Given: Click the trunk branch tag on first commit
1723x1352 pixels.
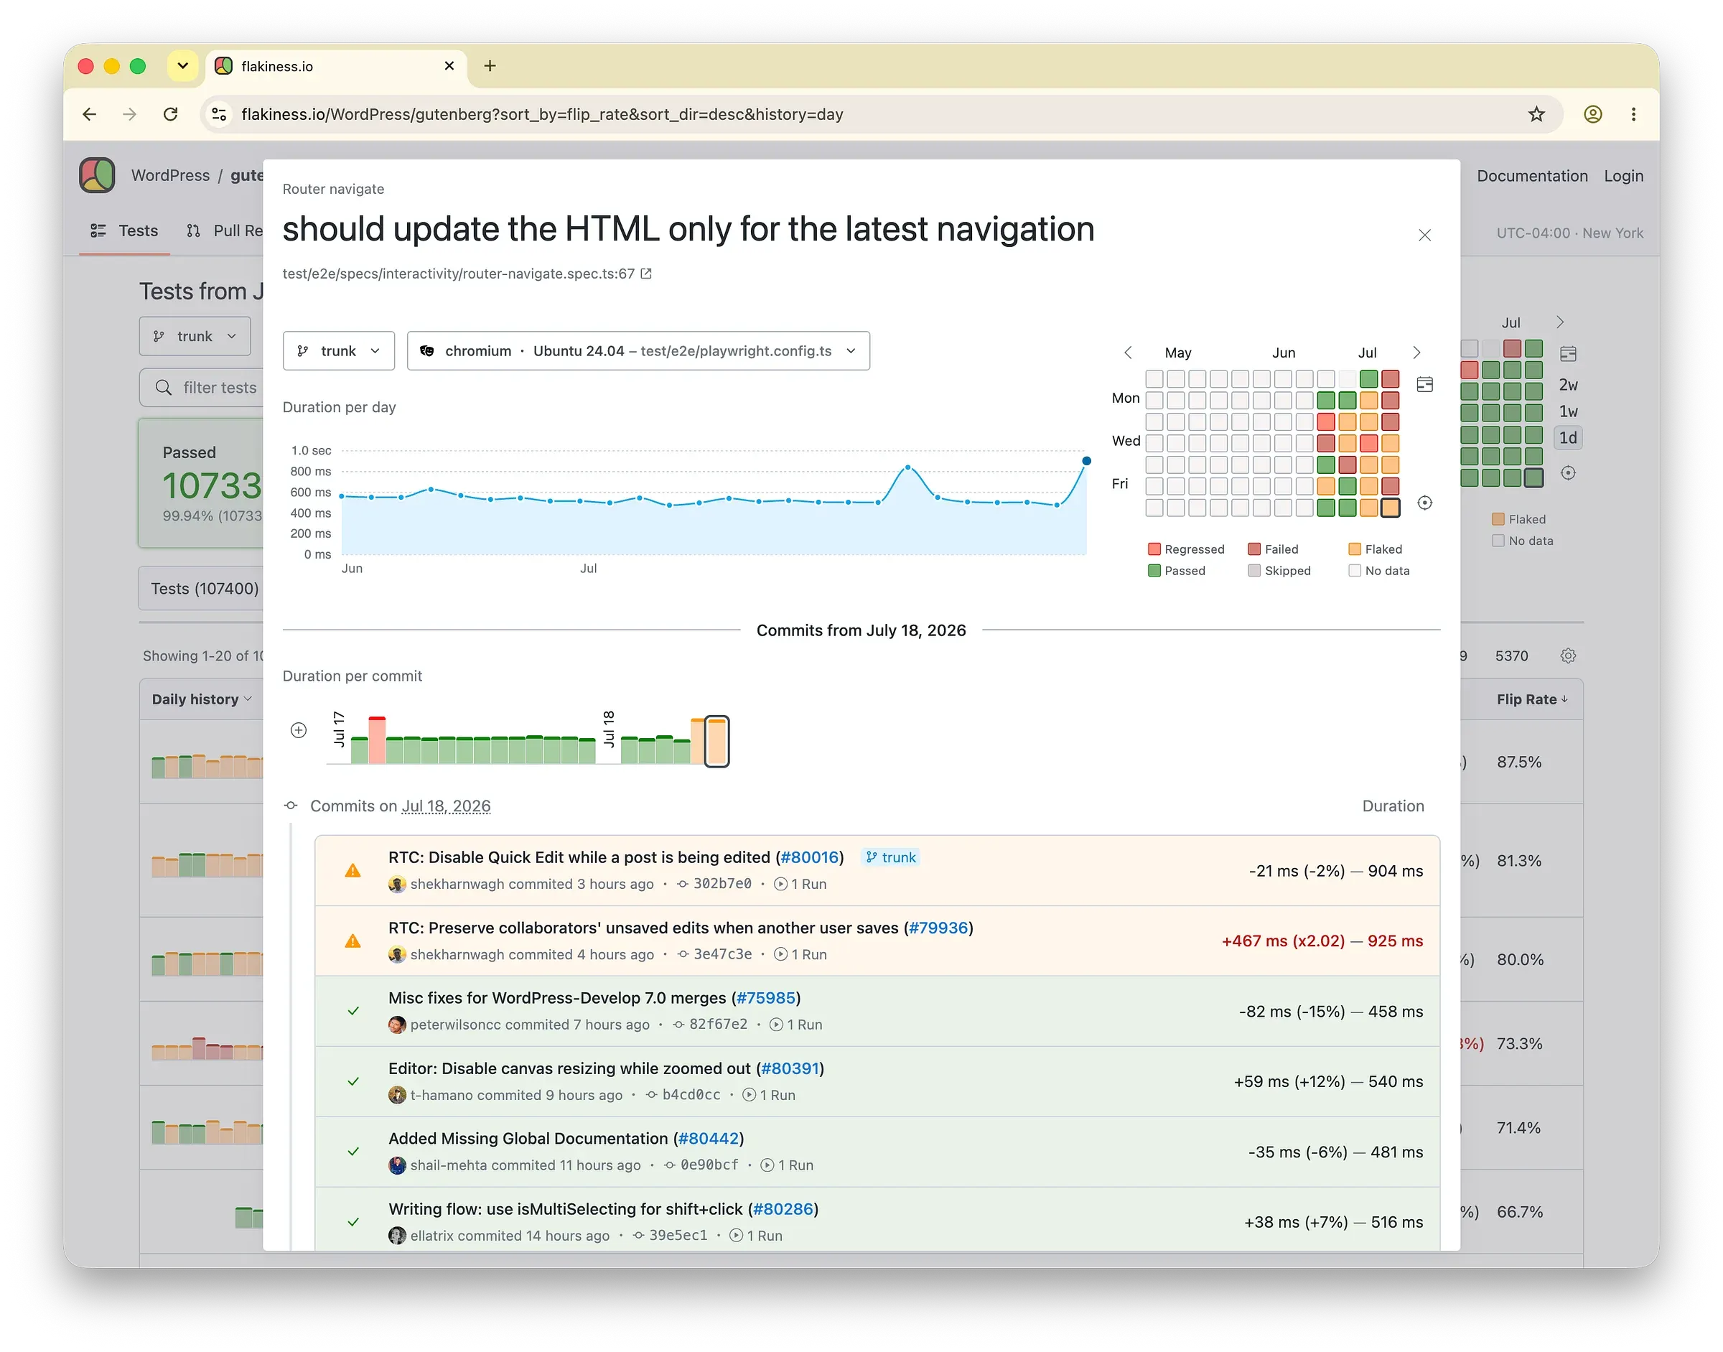Looking at the screenshot, I should tap(890, 857).
